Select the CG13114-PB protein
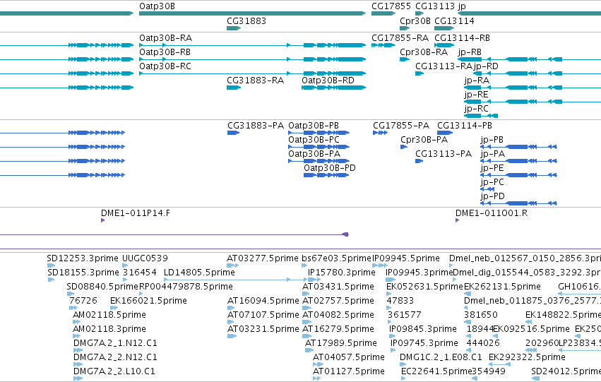This screenshot has width=601, height=382. pos(445,133)
